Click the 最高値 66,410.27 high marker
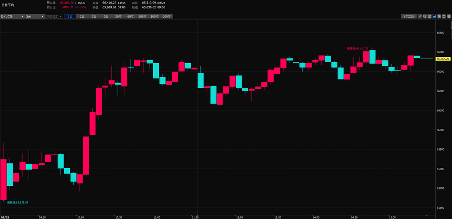452x219 pixels. 358,49
